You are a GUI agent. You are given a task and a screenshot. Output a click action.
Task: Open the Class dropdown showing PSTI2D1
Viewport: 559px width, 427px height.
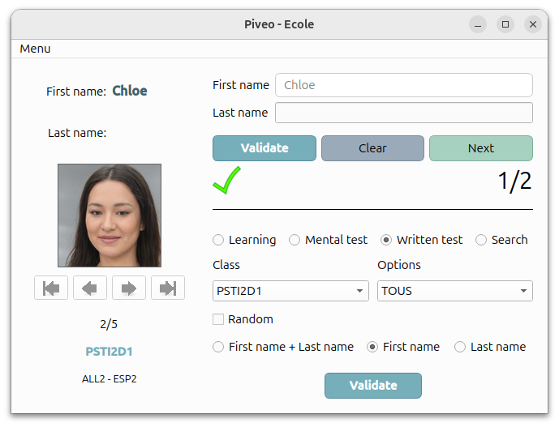290,291
